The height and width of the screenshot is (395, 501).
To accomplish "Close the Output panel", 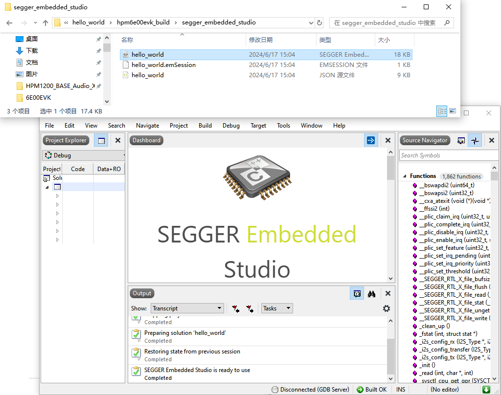I will point(387,293).
